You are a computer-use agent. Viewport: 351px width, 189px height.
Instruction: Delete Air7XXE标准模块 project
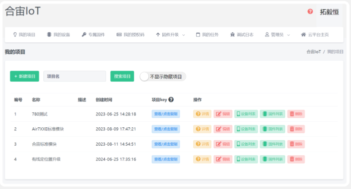296,129
